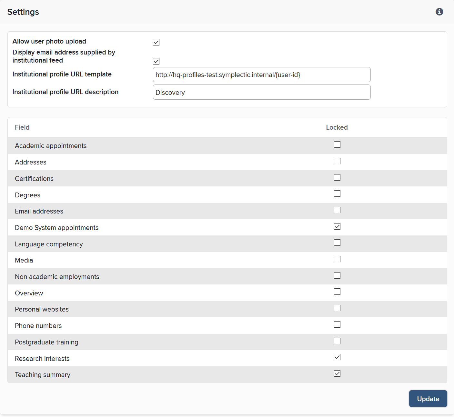
Task: Lock Non academic employments
Action: tap(337, 276)
